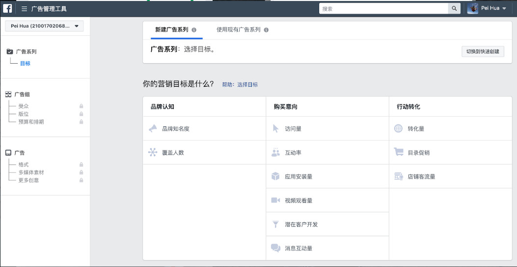Click the cursor icon for 访问量
Viewport: 517px width, 267px height.
(275, 129)
